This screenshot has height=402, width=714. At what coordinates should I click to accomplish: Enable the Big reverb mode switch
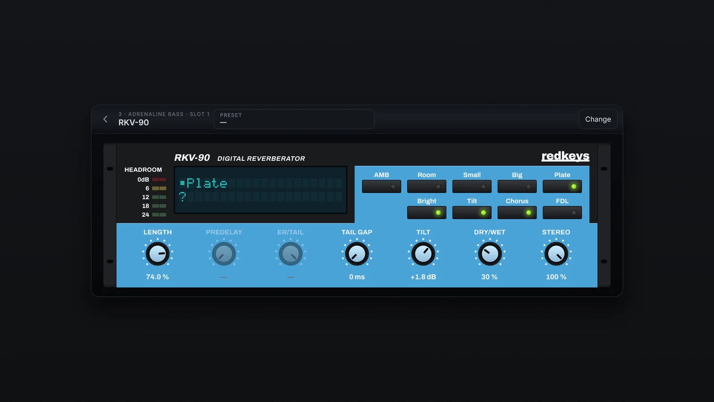[517, 186]
